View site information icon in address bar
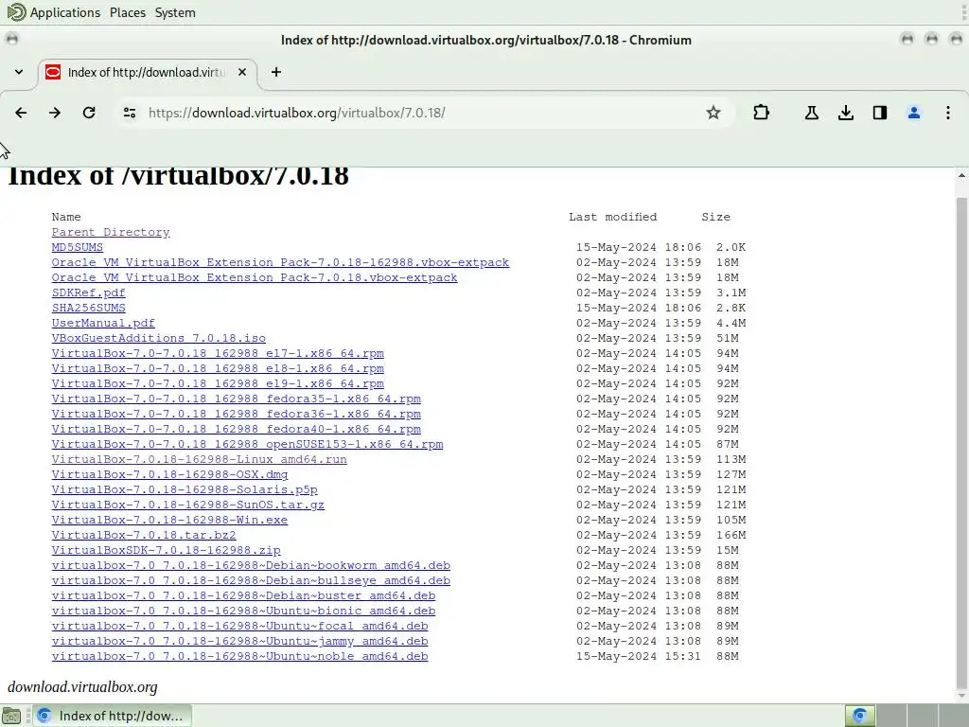 130,113
